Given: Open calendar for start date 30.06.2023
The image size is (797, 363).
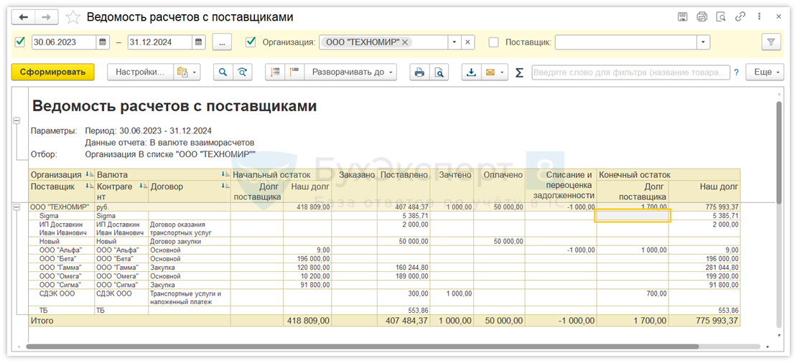Looking at the screenshot, I should click(103, 42).
